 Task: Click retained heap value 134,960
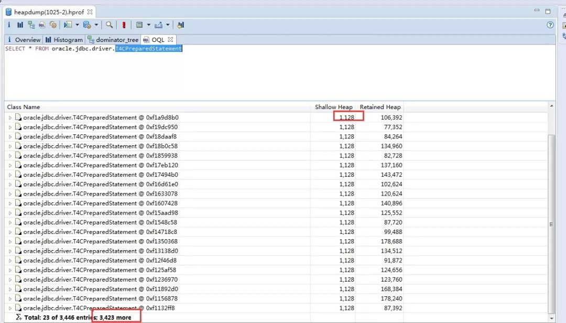pos(391,146)
